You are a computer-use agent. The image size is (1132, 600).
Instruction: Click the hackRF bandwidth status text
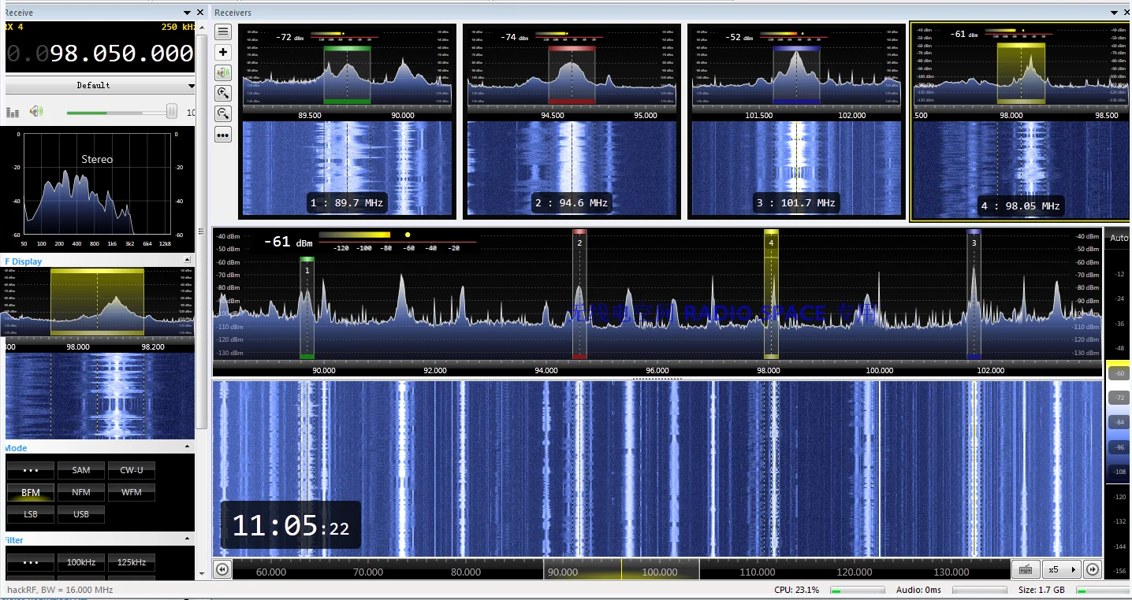point(60,590)
